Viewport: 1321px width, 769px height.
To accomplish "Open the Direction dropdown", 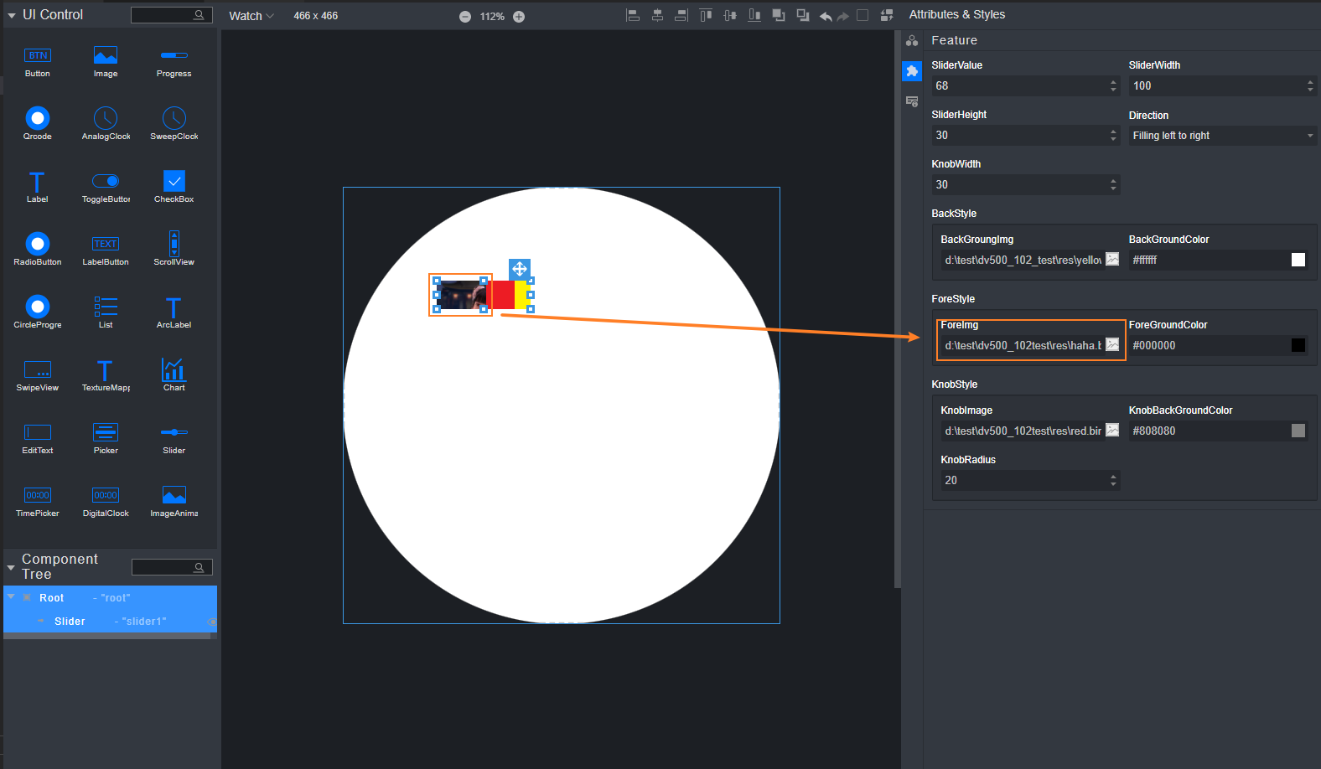I will [x=1221, y=136].
